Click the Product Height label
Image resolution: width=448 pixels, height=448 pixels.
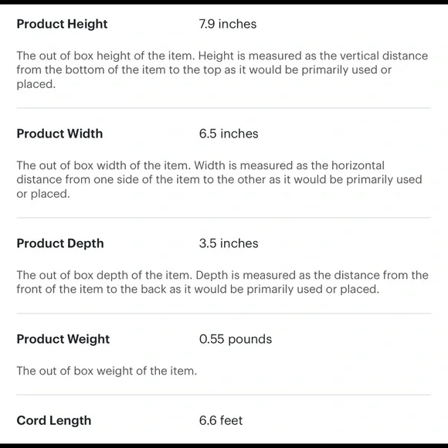(x=62, y=24)
